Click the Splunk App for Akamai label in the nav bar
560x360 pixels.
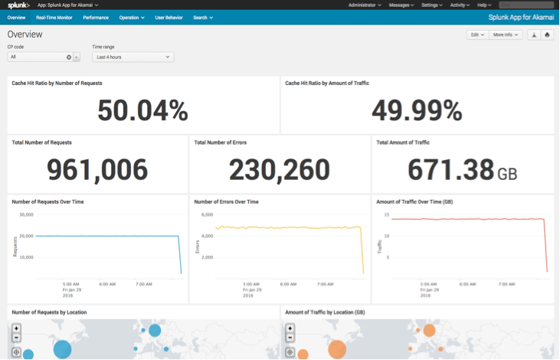(521, 17)
